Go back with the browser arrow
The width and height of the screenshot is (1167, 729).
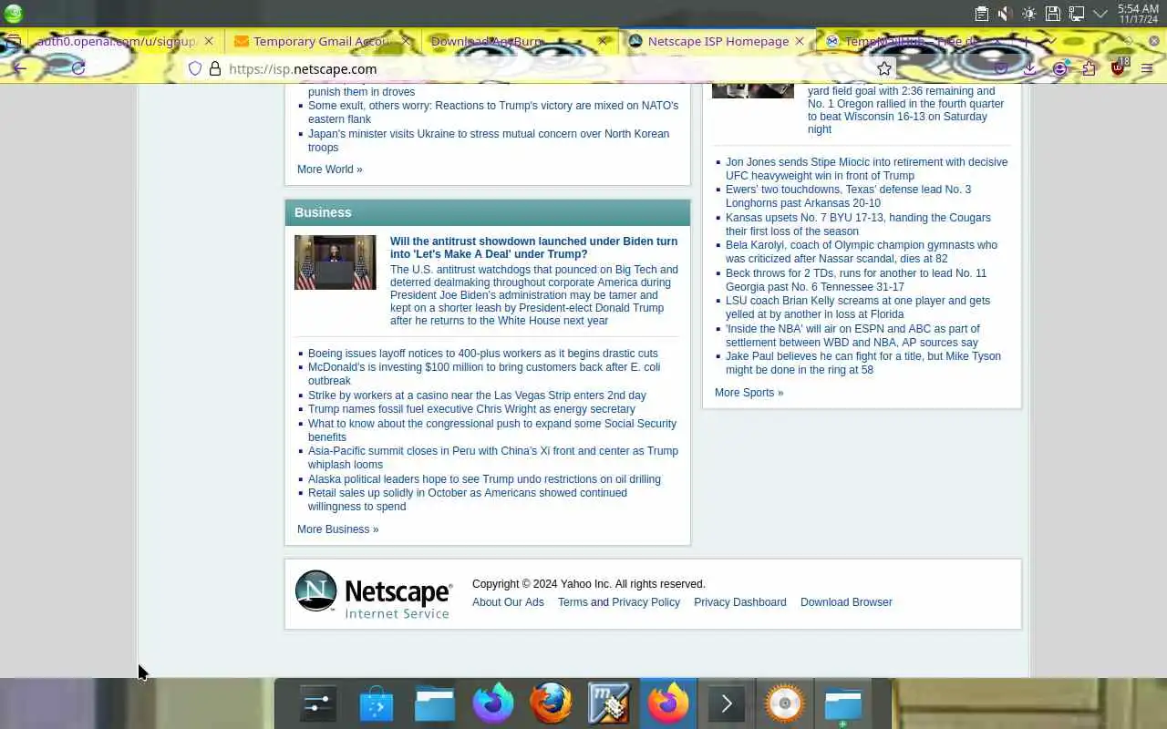point(20,68)
